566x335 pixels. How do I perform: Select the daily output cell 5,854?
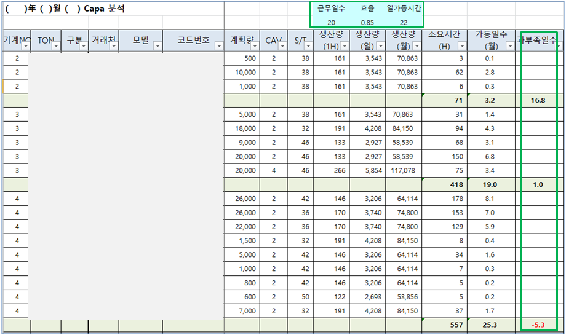click(x=367, y=170)
